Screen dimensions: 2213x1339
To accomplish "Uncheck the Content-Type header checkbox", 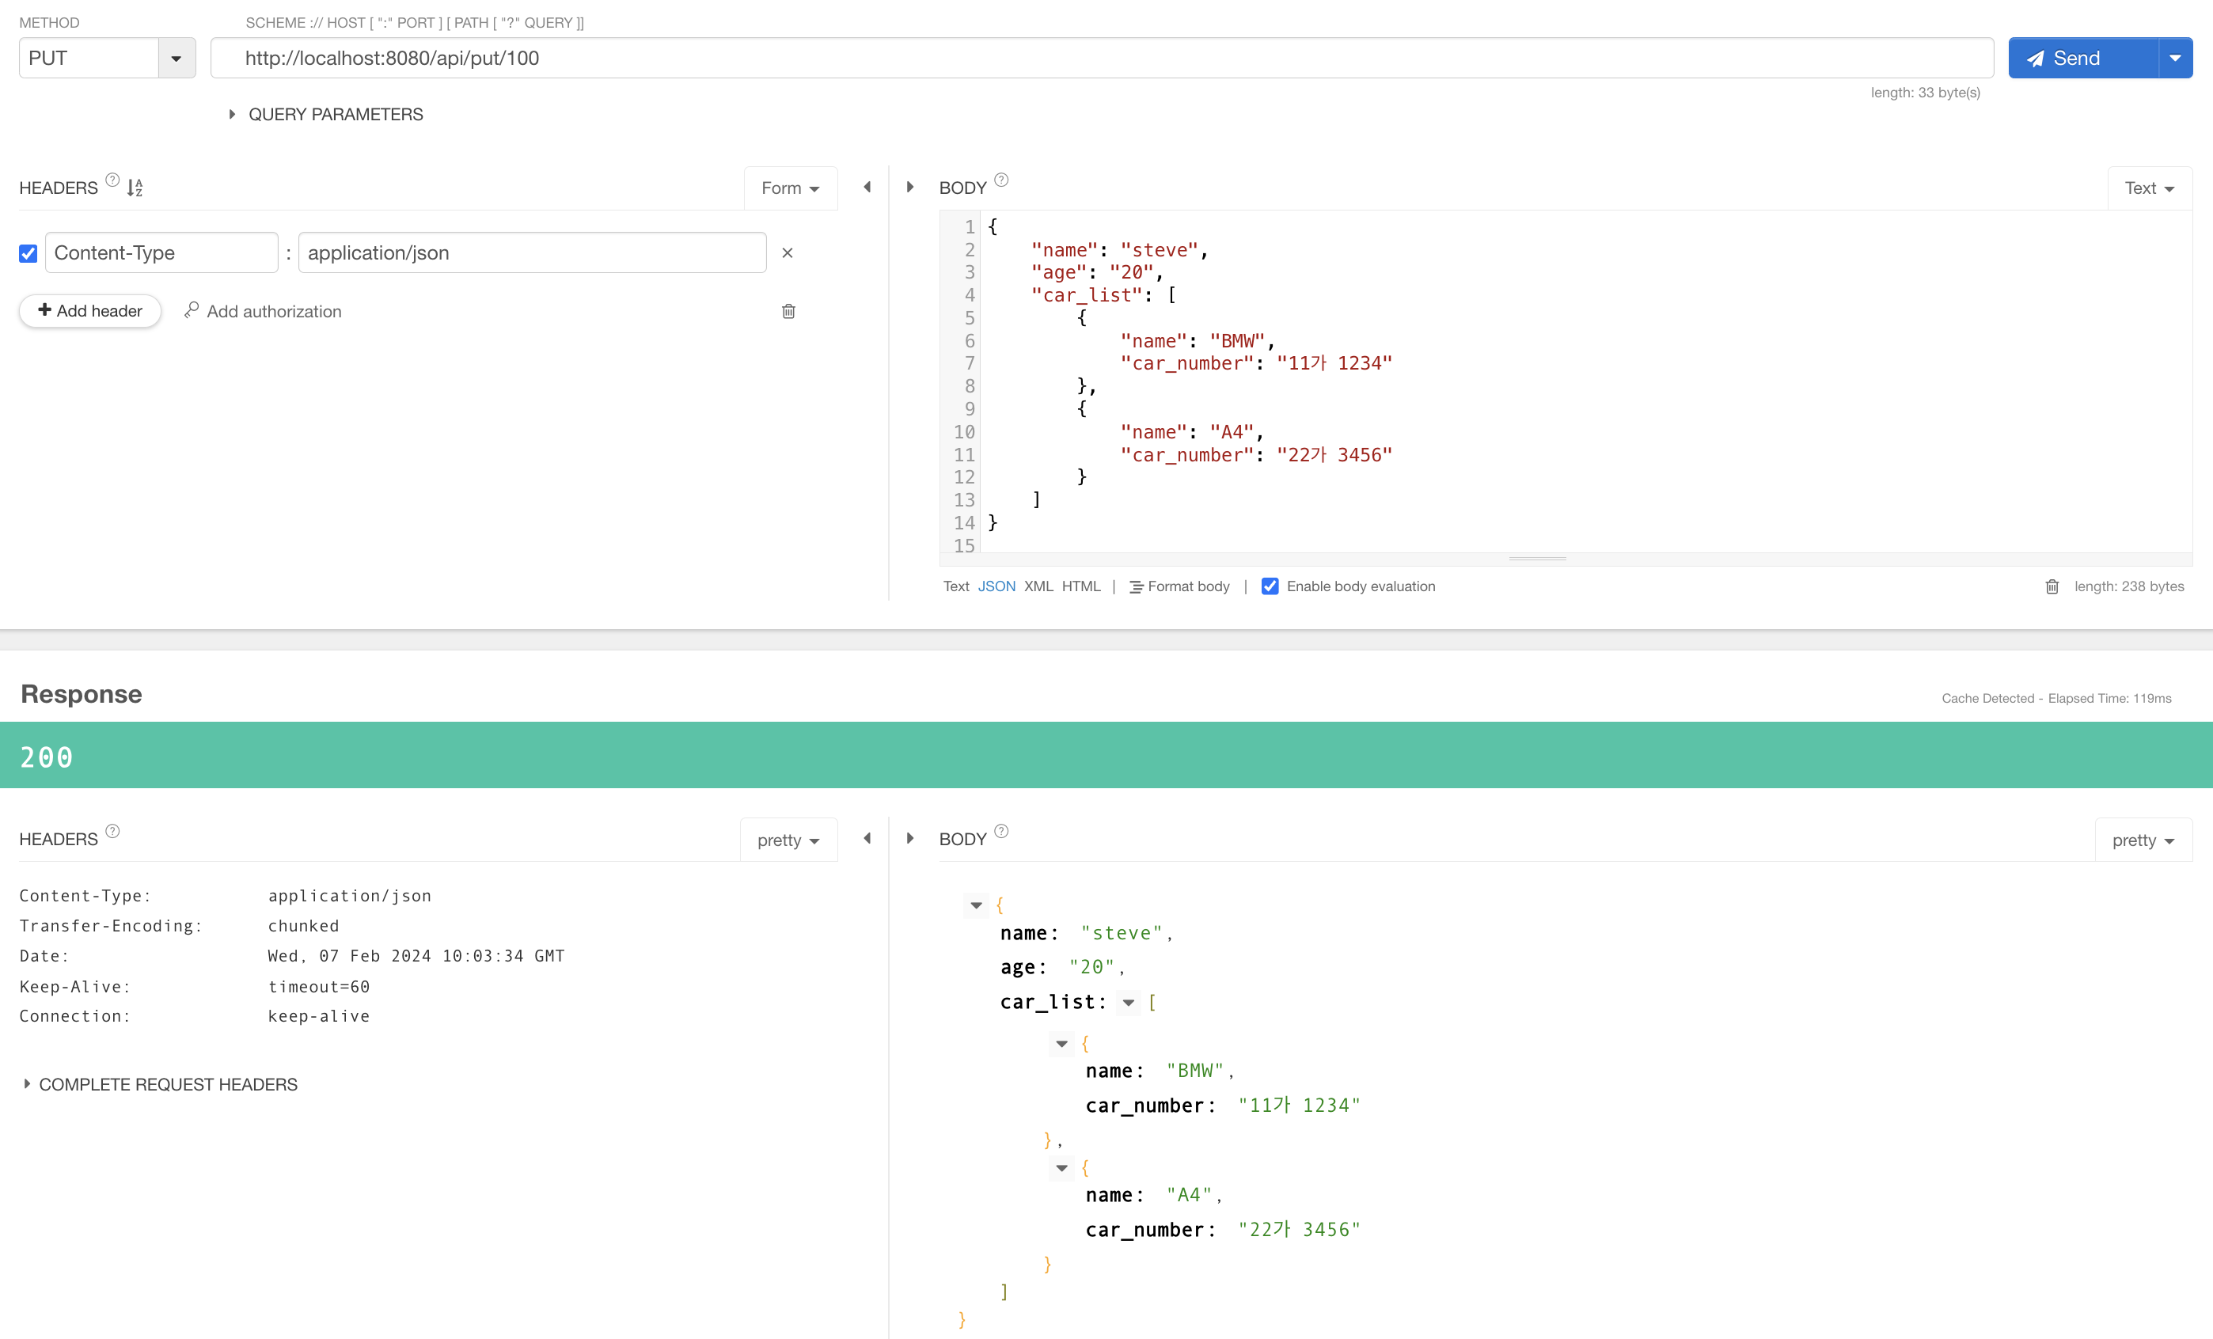I will click(x=28, y=253).
